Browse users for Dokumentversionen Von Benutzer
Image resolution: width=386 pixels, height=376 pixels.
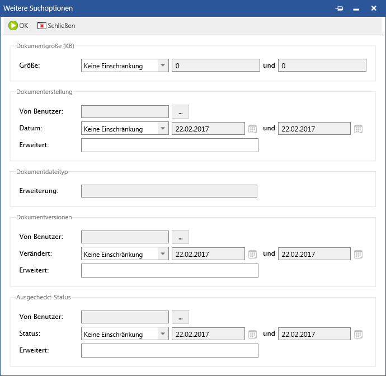tap(180, 237)
